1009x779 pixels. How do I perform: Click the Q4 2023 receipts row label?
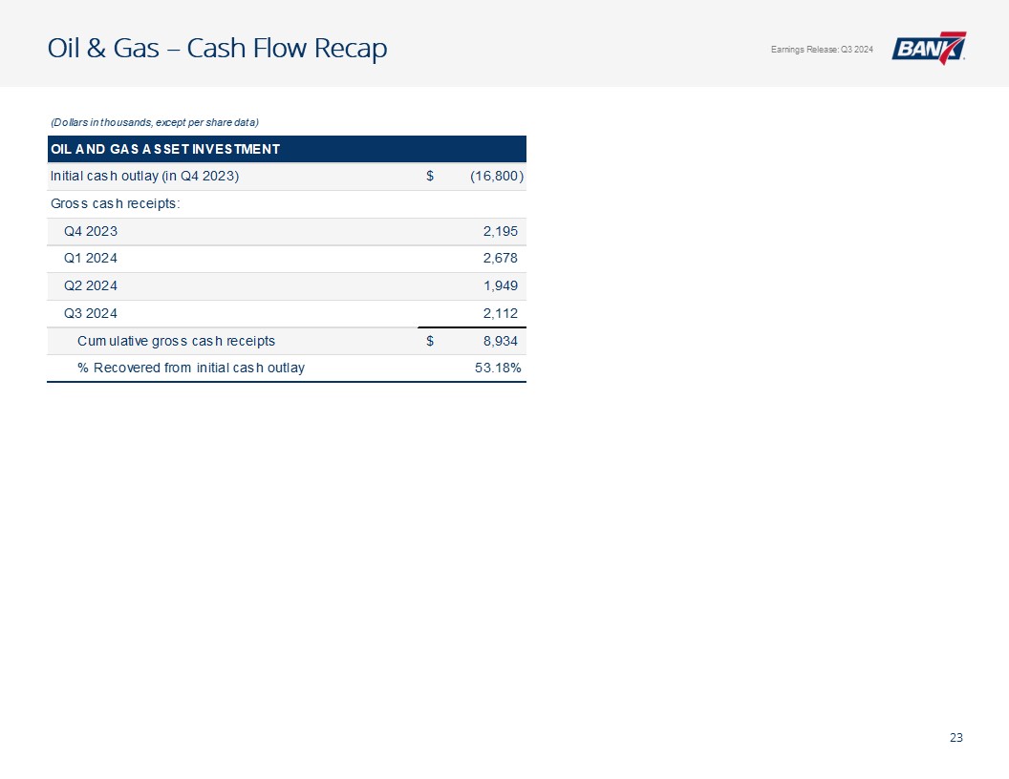(x=91, y=231)
